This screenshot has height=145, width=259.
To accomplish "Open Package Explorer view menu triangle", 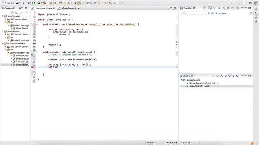I will pos(27,12).
